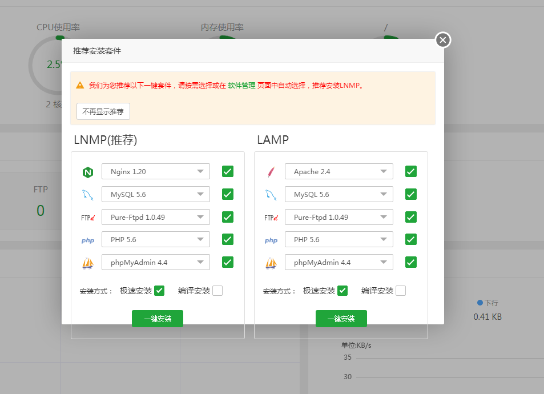Click the PHP logo icon in LAMP

coord(271,240)
